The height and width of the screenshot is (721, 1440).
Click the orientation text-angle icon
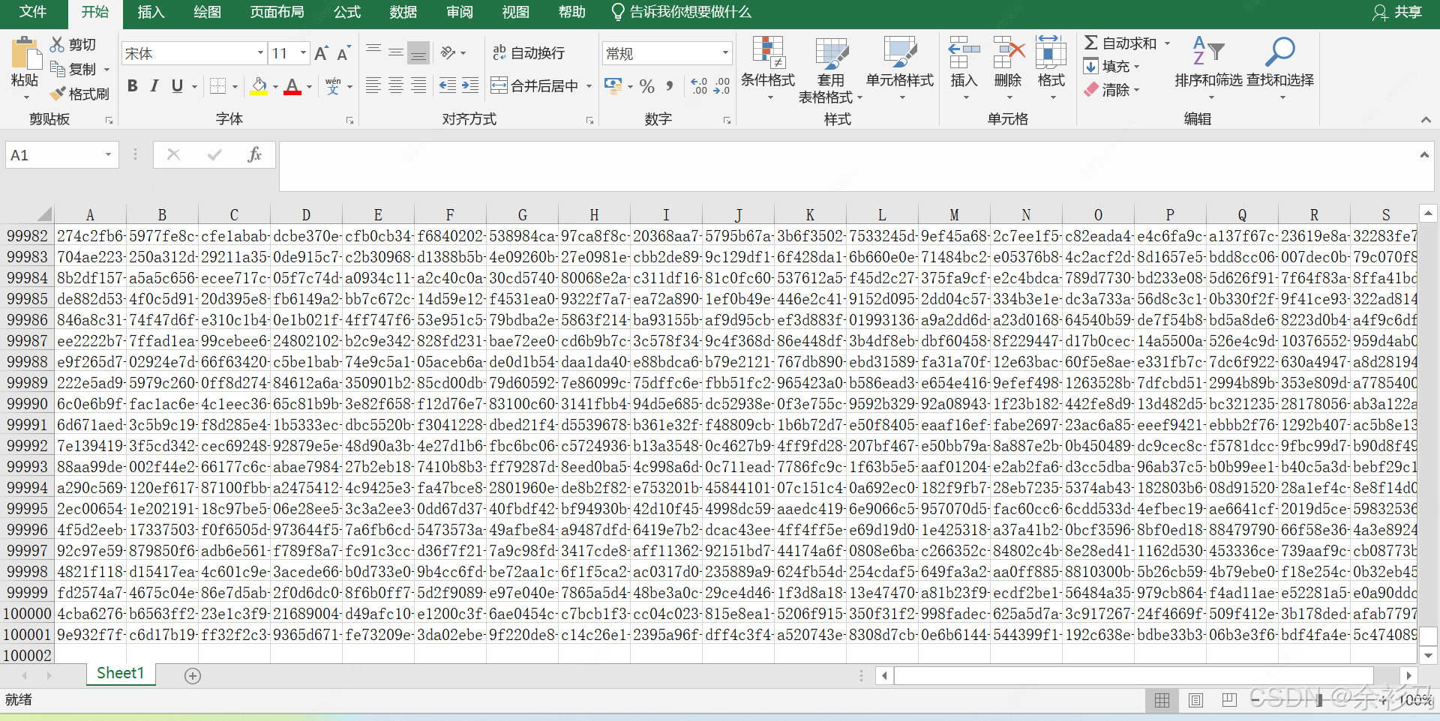448,52
